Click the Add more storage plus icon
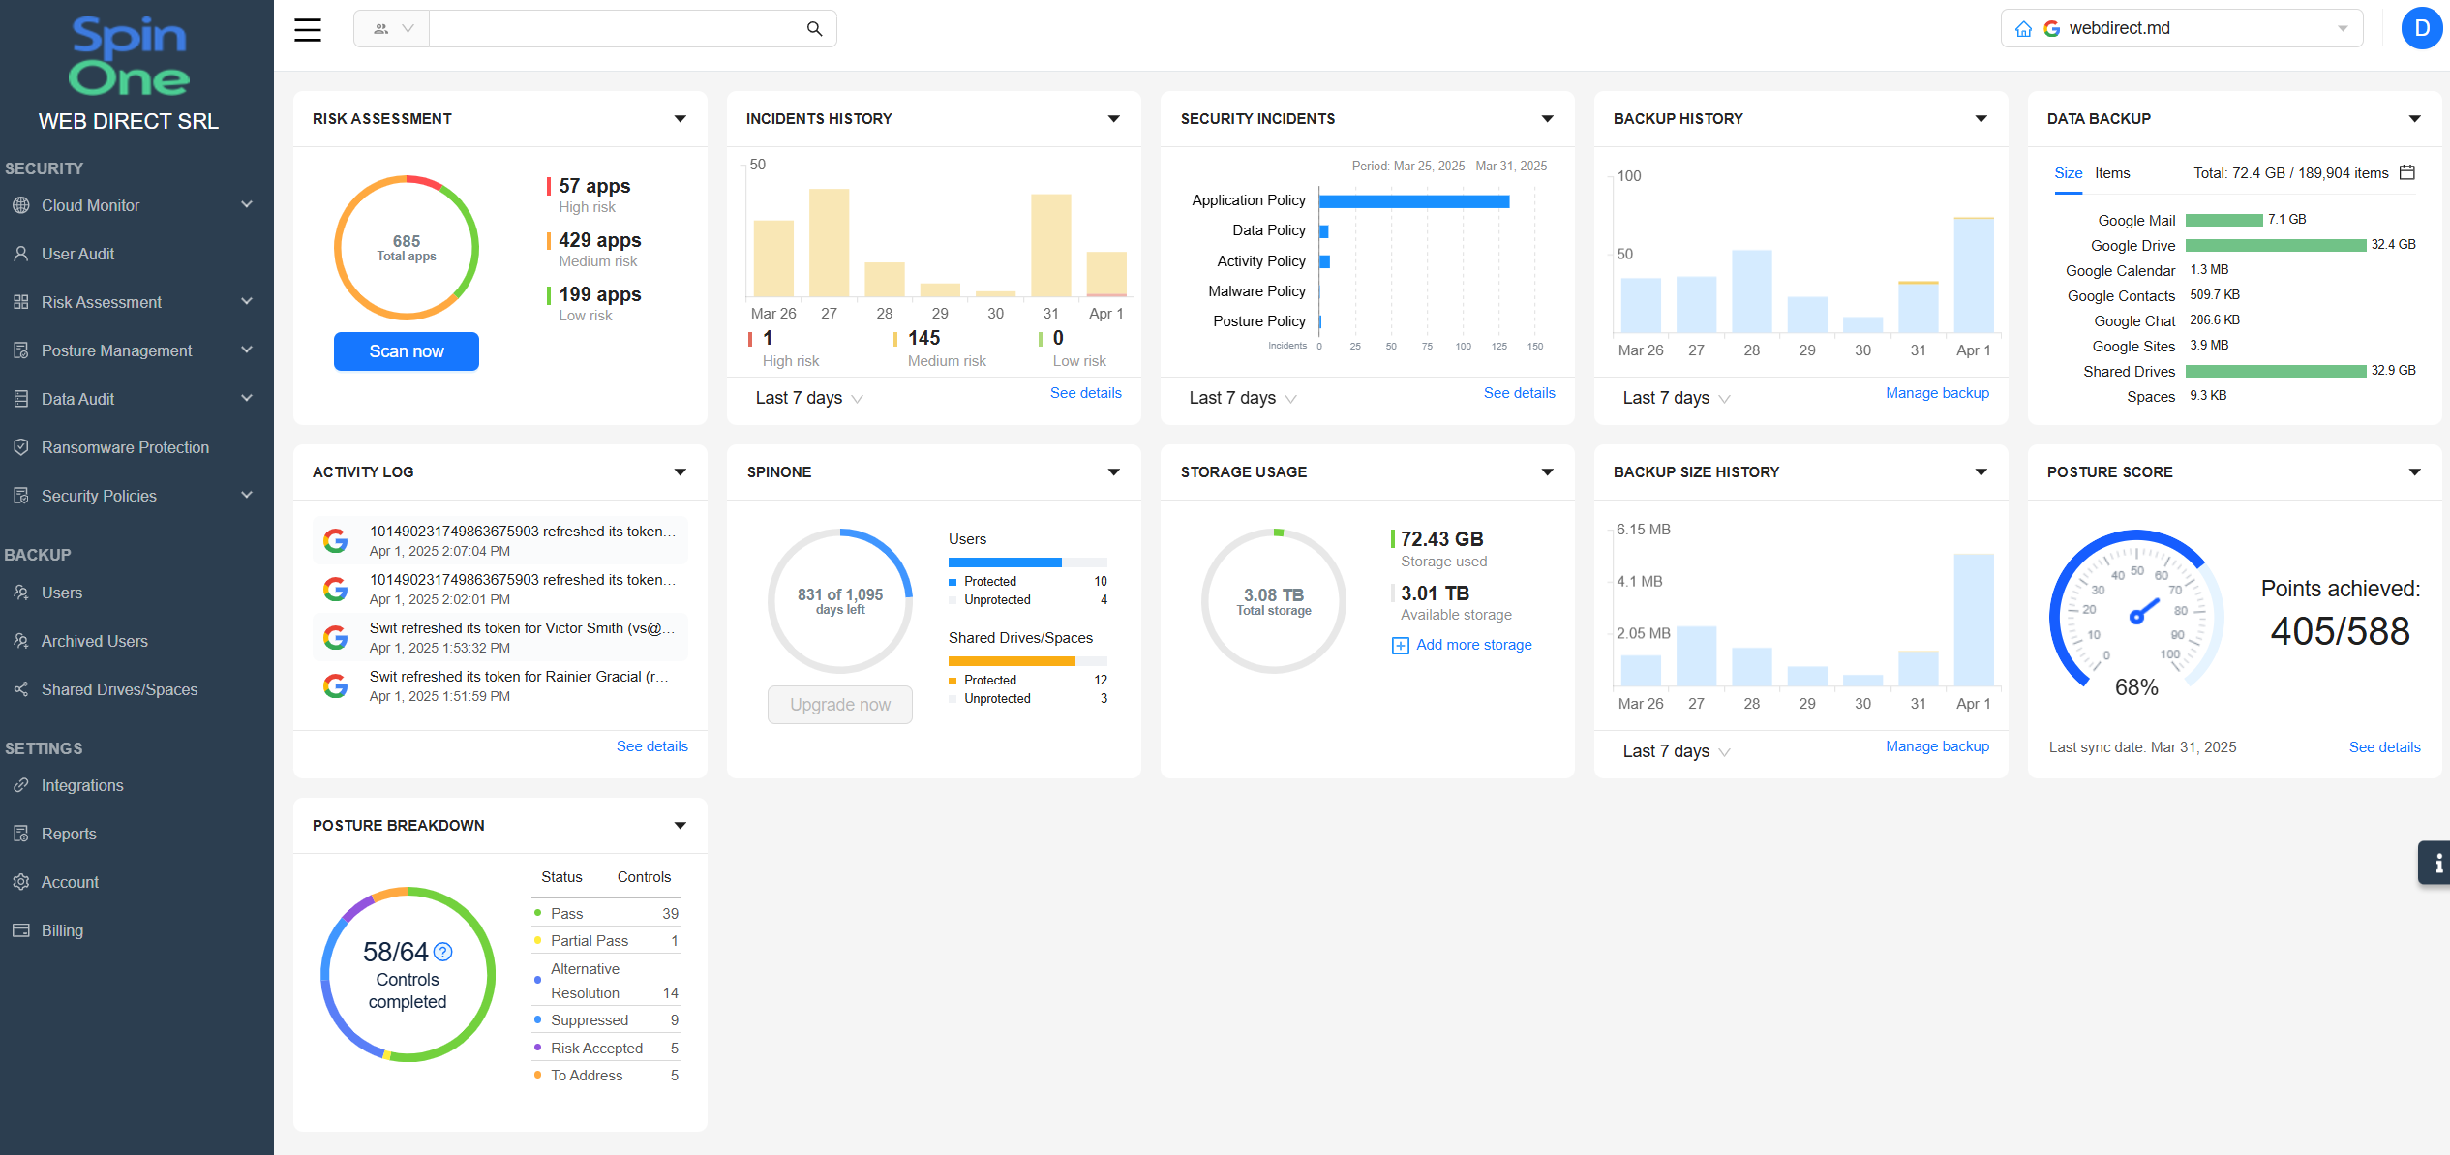This screenshot has width=2450, height=1155. 1400,646
